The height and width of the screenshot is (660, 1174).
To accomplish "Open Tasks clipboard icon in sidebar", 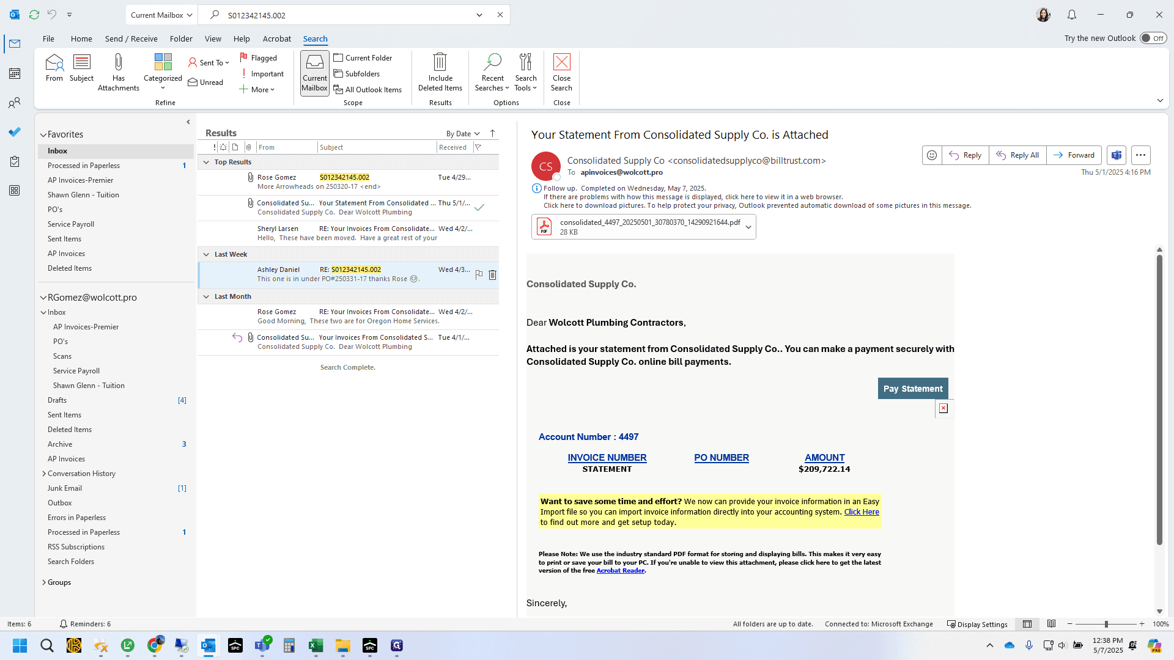I will coord(15,161).
